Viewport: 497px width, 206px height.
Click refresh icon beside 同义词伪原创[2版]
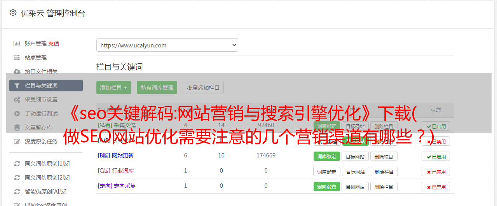click(x=17, y=178)
